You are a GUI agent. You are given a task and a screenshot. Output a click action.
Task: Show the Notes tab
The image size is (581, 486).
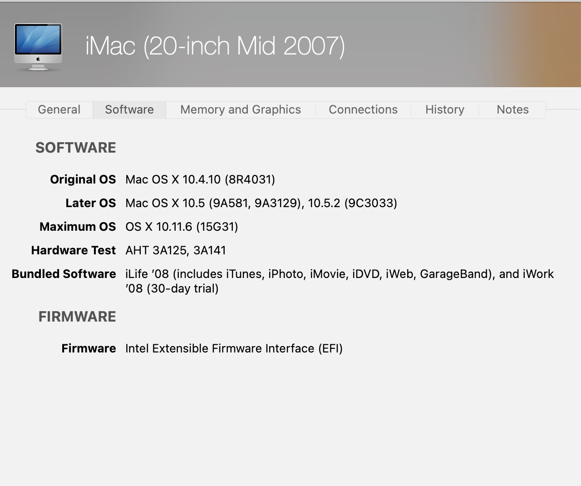click(x=512, y=109)
